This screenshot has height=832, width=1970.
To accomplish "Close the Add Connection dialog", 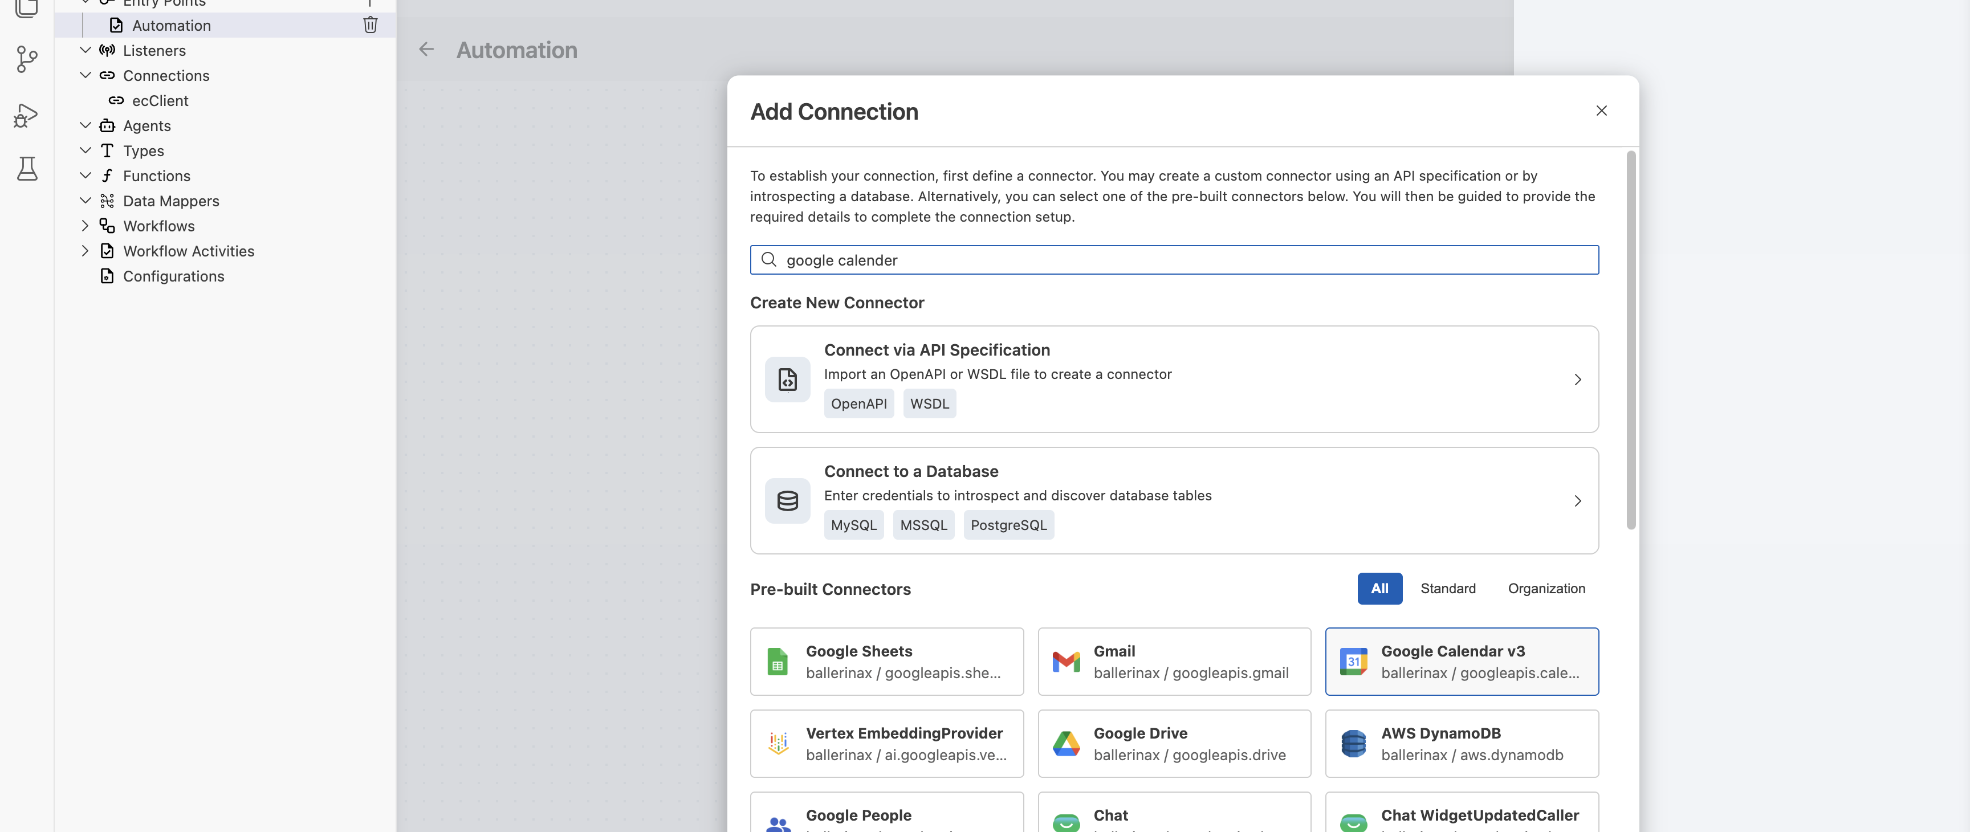I will coord(1601,111).
